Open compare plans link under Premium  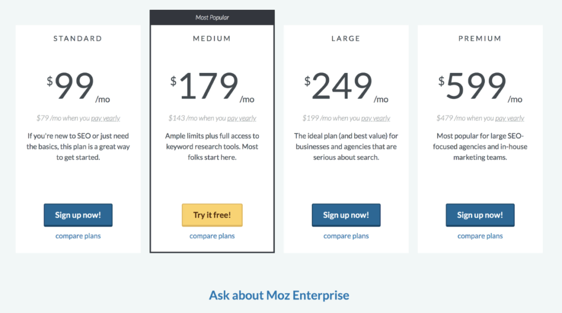pyautogui.click(x=480, y=236)
